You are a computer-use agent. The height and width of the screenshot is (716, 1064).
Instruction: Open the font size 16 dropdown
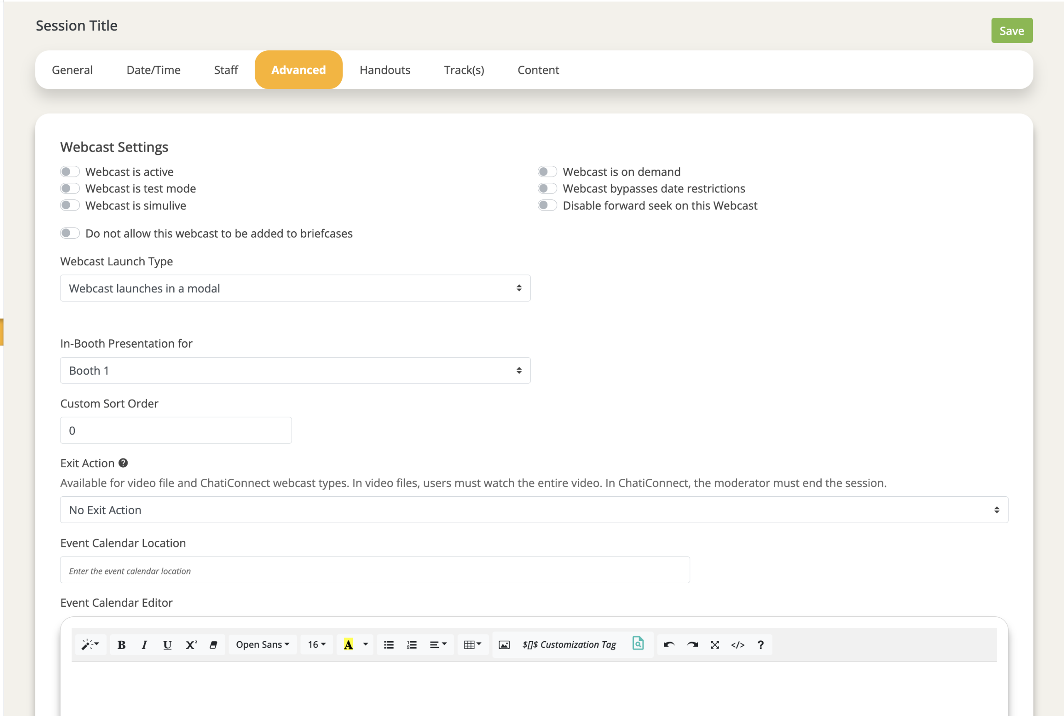point(317,644)
